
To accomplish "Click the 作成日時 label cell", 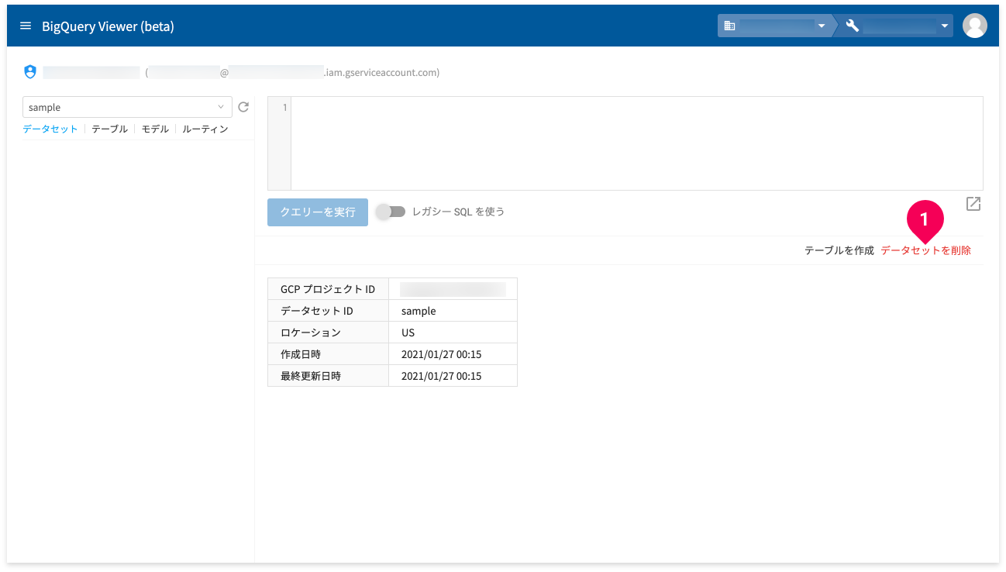I will point(328,354).
